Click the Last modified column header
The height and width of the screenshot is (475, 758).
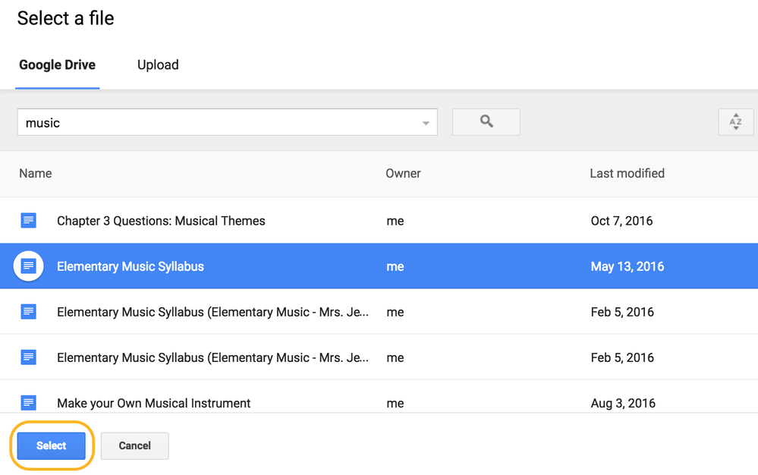(x=627, y=174)
